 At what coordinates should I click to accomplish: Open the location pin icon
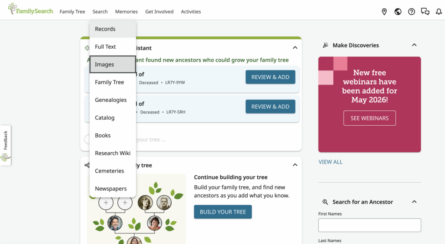(x=384, y=12)
